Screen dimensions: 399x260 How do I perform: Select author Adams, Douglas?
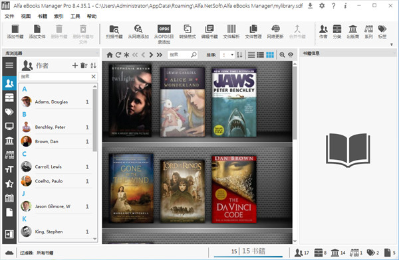coord(55,102)
